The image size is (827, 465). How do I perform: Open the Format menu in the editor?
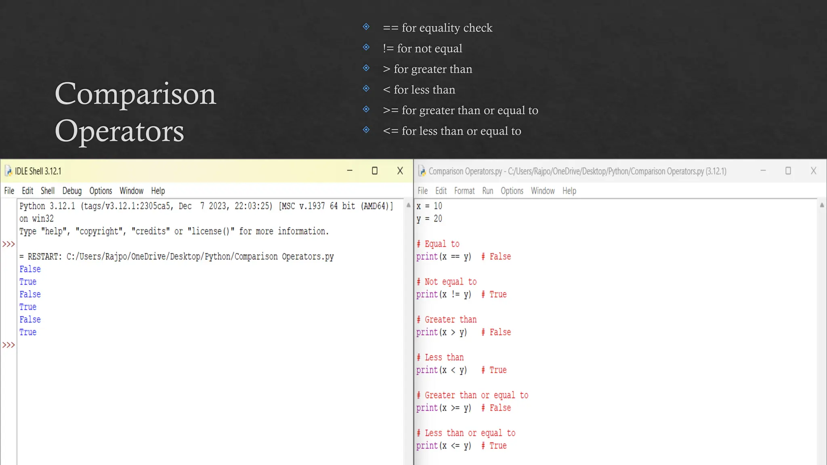coord(464,191)
